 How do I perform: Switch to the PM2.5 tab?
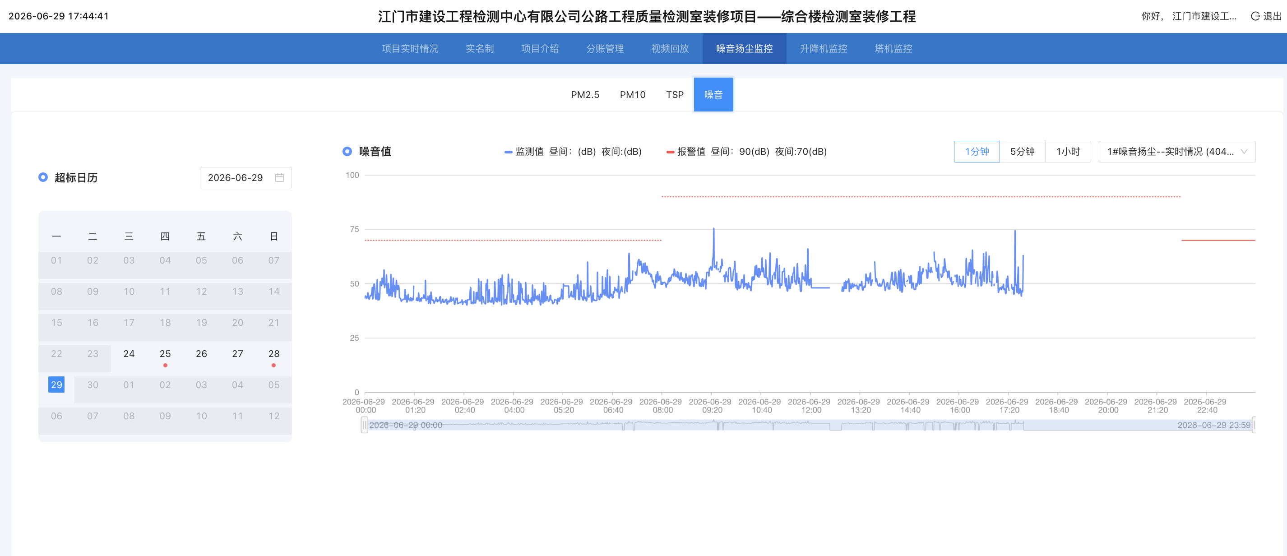tap(585, 95)
